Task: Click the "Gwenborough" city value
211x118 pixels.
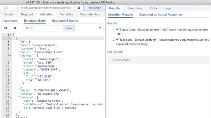Action: click(45, 66)
